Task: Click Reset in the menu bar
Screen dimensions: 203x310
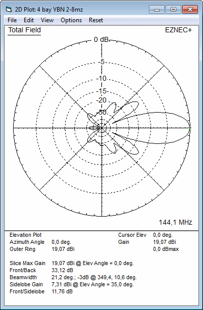Action: click(96, 20)
